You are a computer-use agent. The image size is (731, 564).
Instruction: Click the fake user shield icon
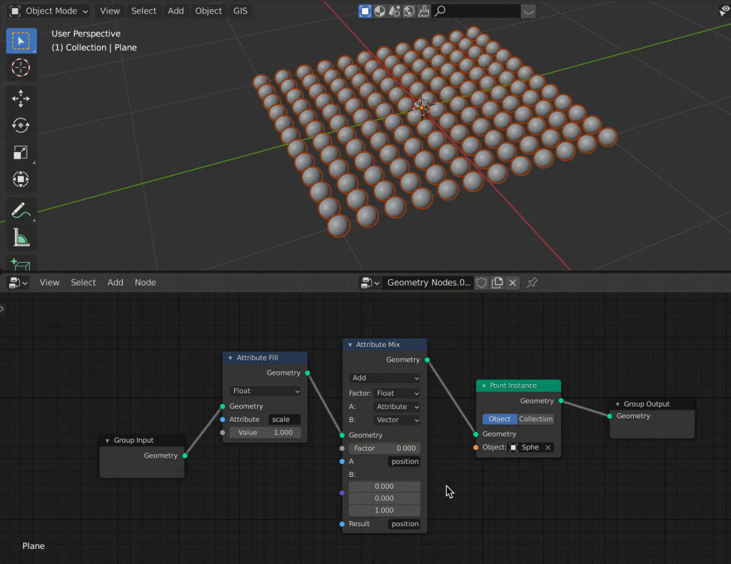pos(482,283)
